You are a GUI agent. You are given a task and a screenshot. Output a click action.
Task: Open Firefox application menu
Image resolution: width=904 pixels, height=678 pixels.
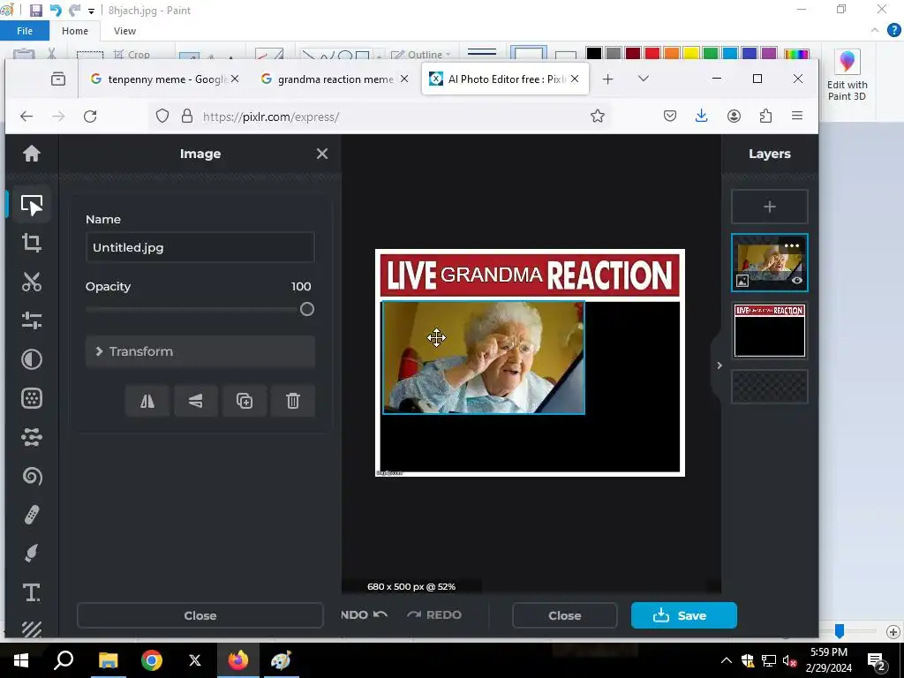pos(797,116)
